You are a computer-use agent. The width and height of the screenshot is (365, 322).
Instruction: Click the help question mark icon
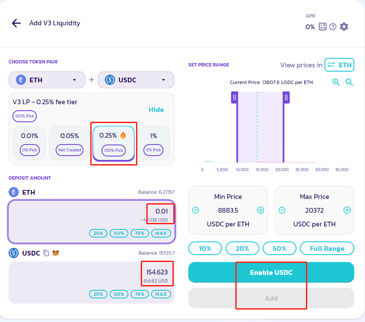click(x=333, y=27)
